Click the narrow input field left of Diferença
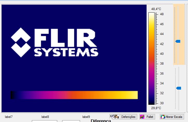The image size is (188, 122). click(71, 121)
